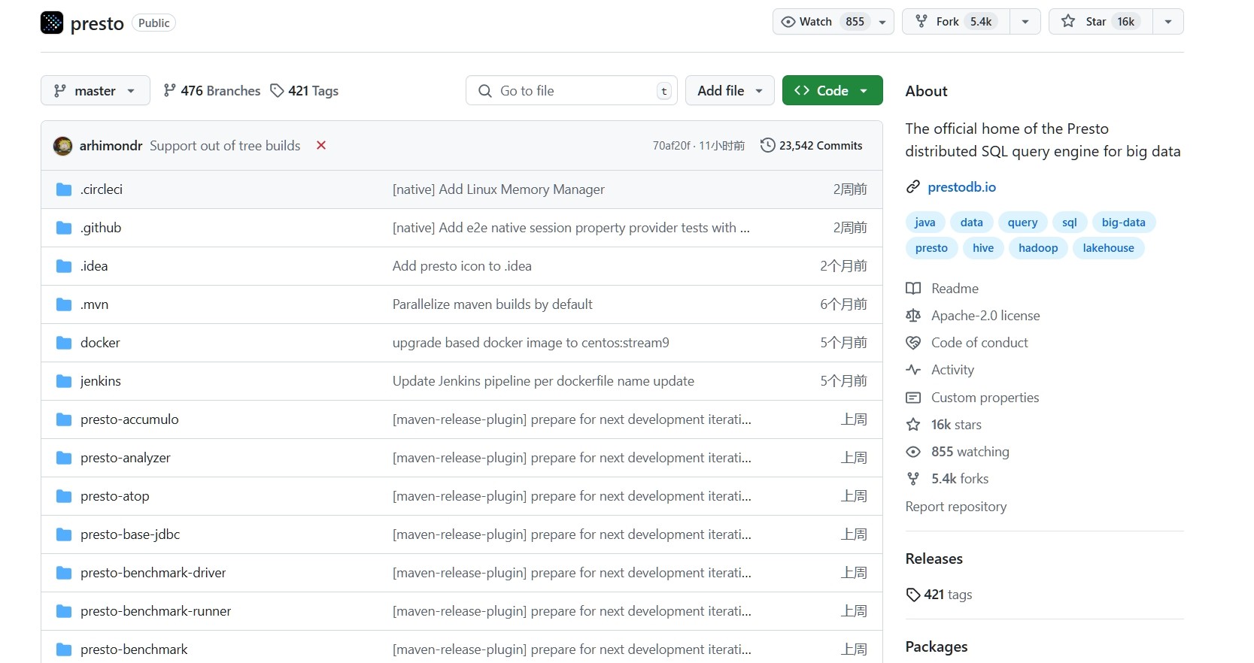The width and height of the screenshot is (1254, 663).
Task: Select the sql topic tag
Action: [x=1069, y=223]
